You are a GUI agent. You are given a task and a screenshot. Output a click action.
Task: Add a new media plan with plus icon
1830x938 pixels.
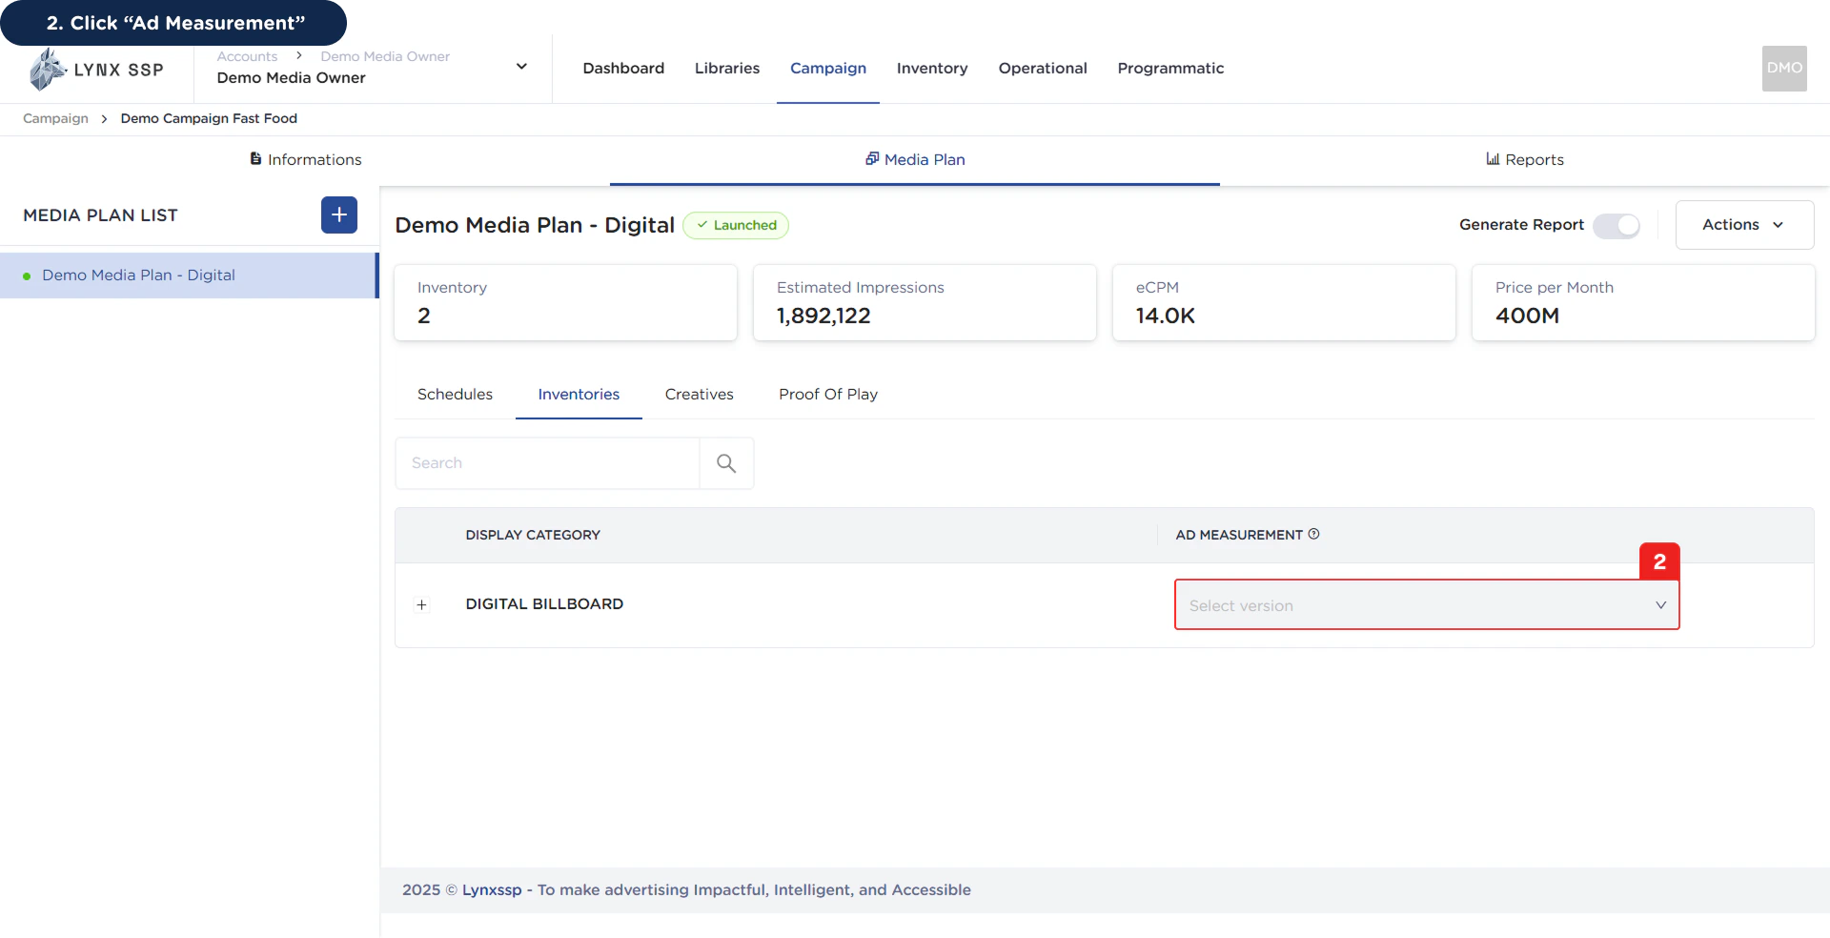[338, 215]
